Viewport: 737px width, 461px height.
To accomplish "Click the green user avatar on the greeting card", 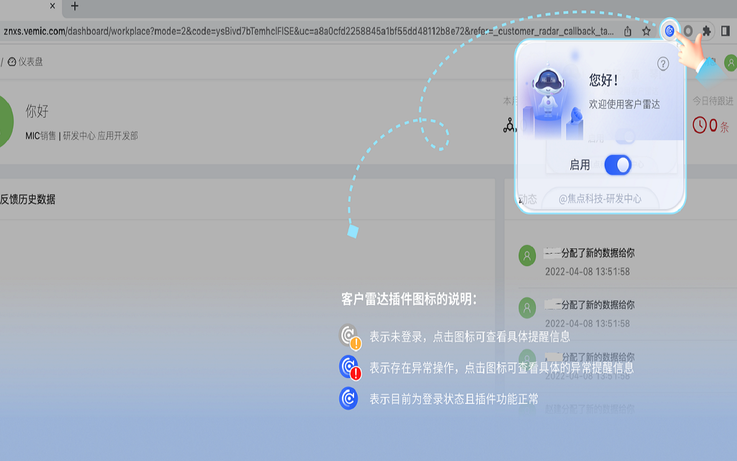I will coord(5,121).
